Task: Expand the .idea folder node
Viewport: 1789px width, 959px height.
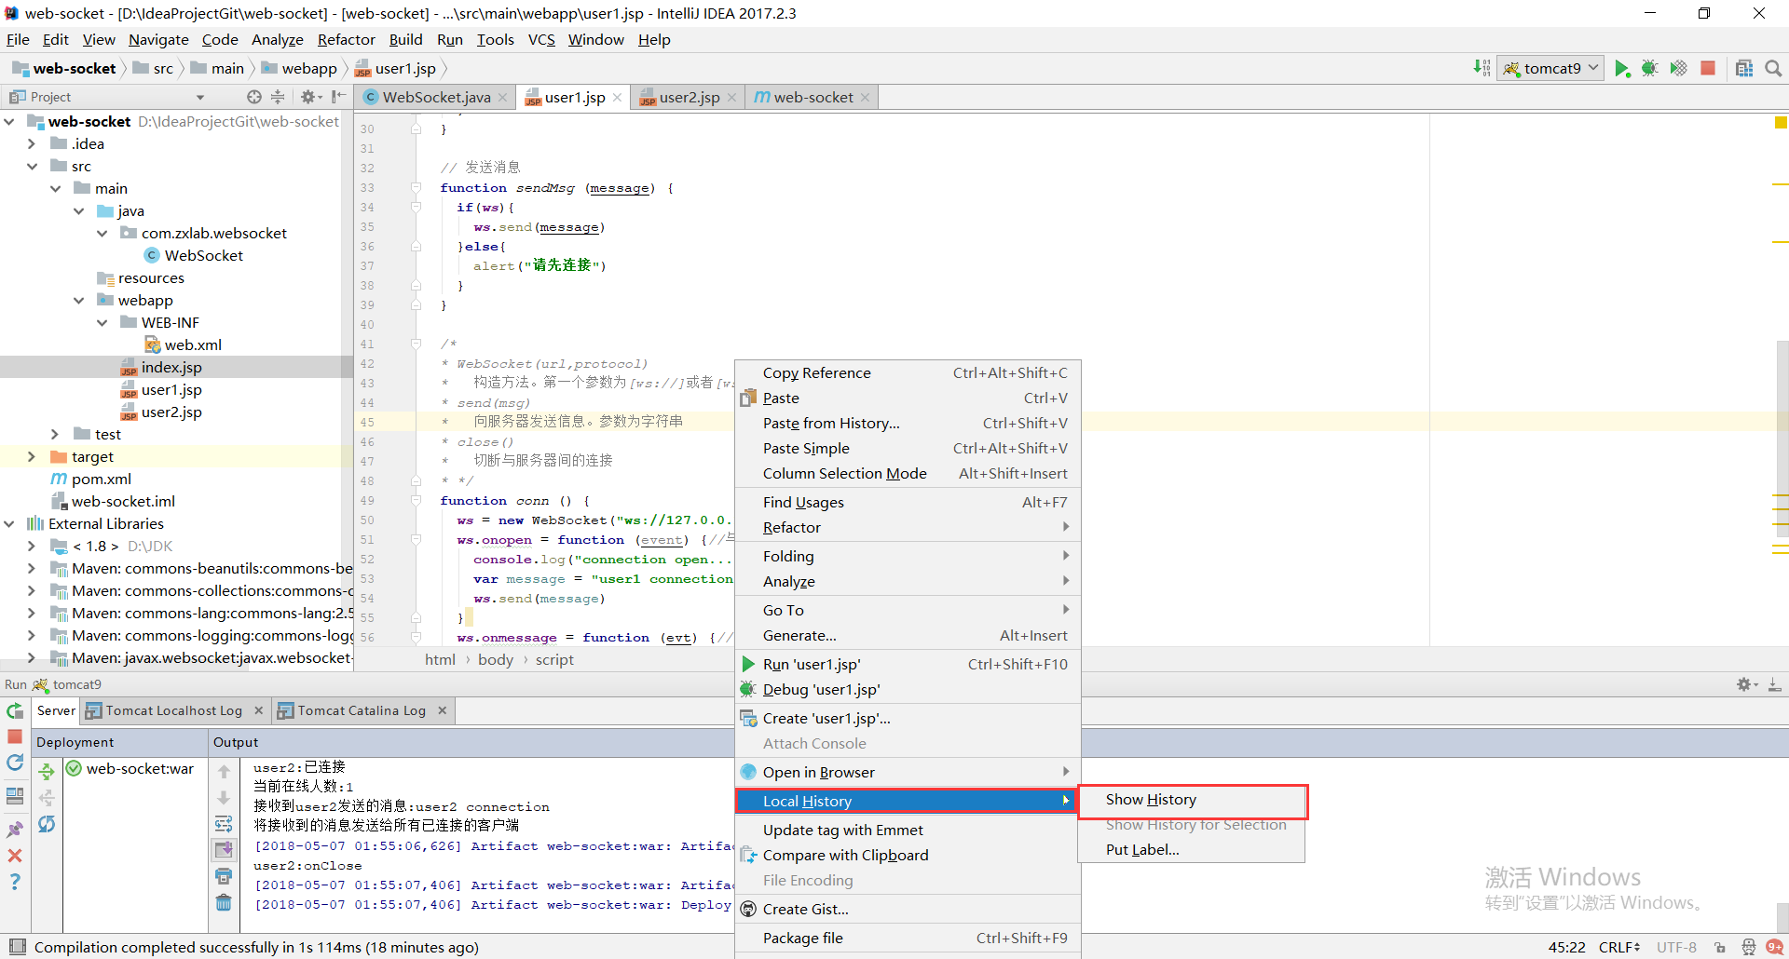Action: 32,143
